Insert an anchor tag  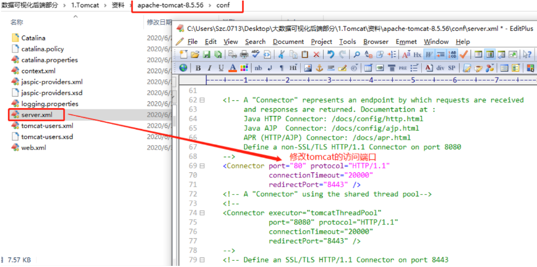coord(319,68)
